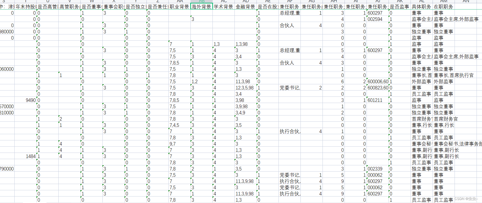482x203 pixels.
Task: Select the 是否监事 header cell
Action: point(400,7)
